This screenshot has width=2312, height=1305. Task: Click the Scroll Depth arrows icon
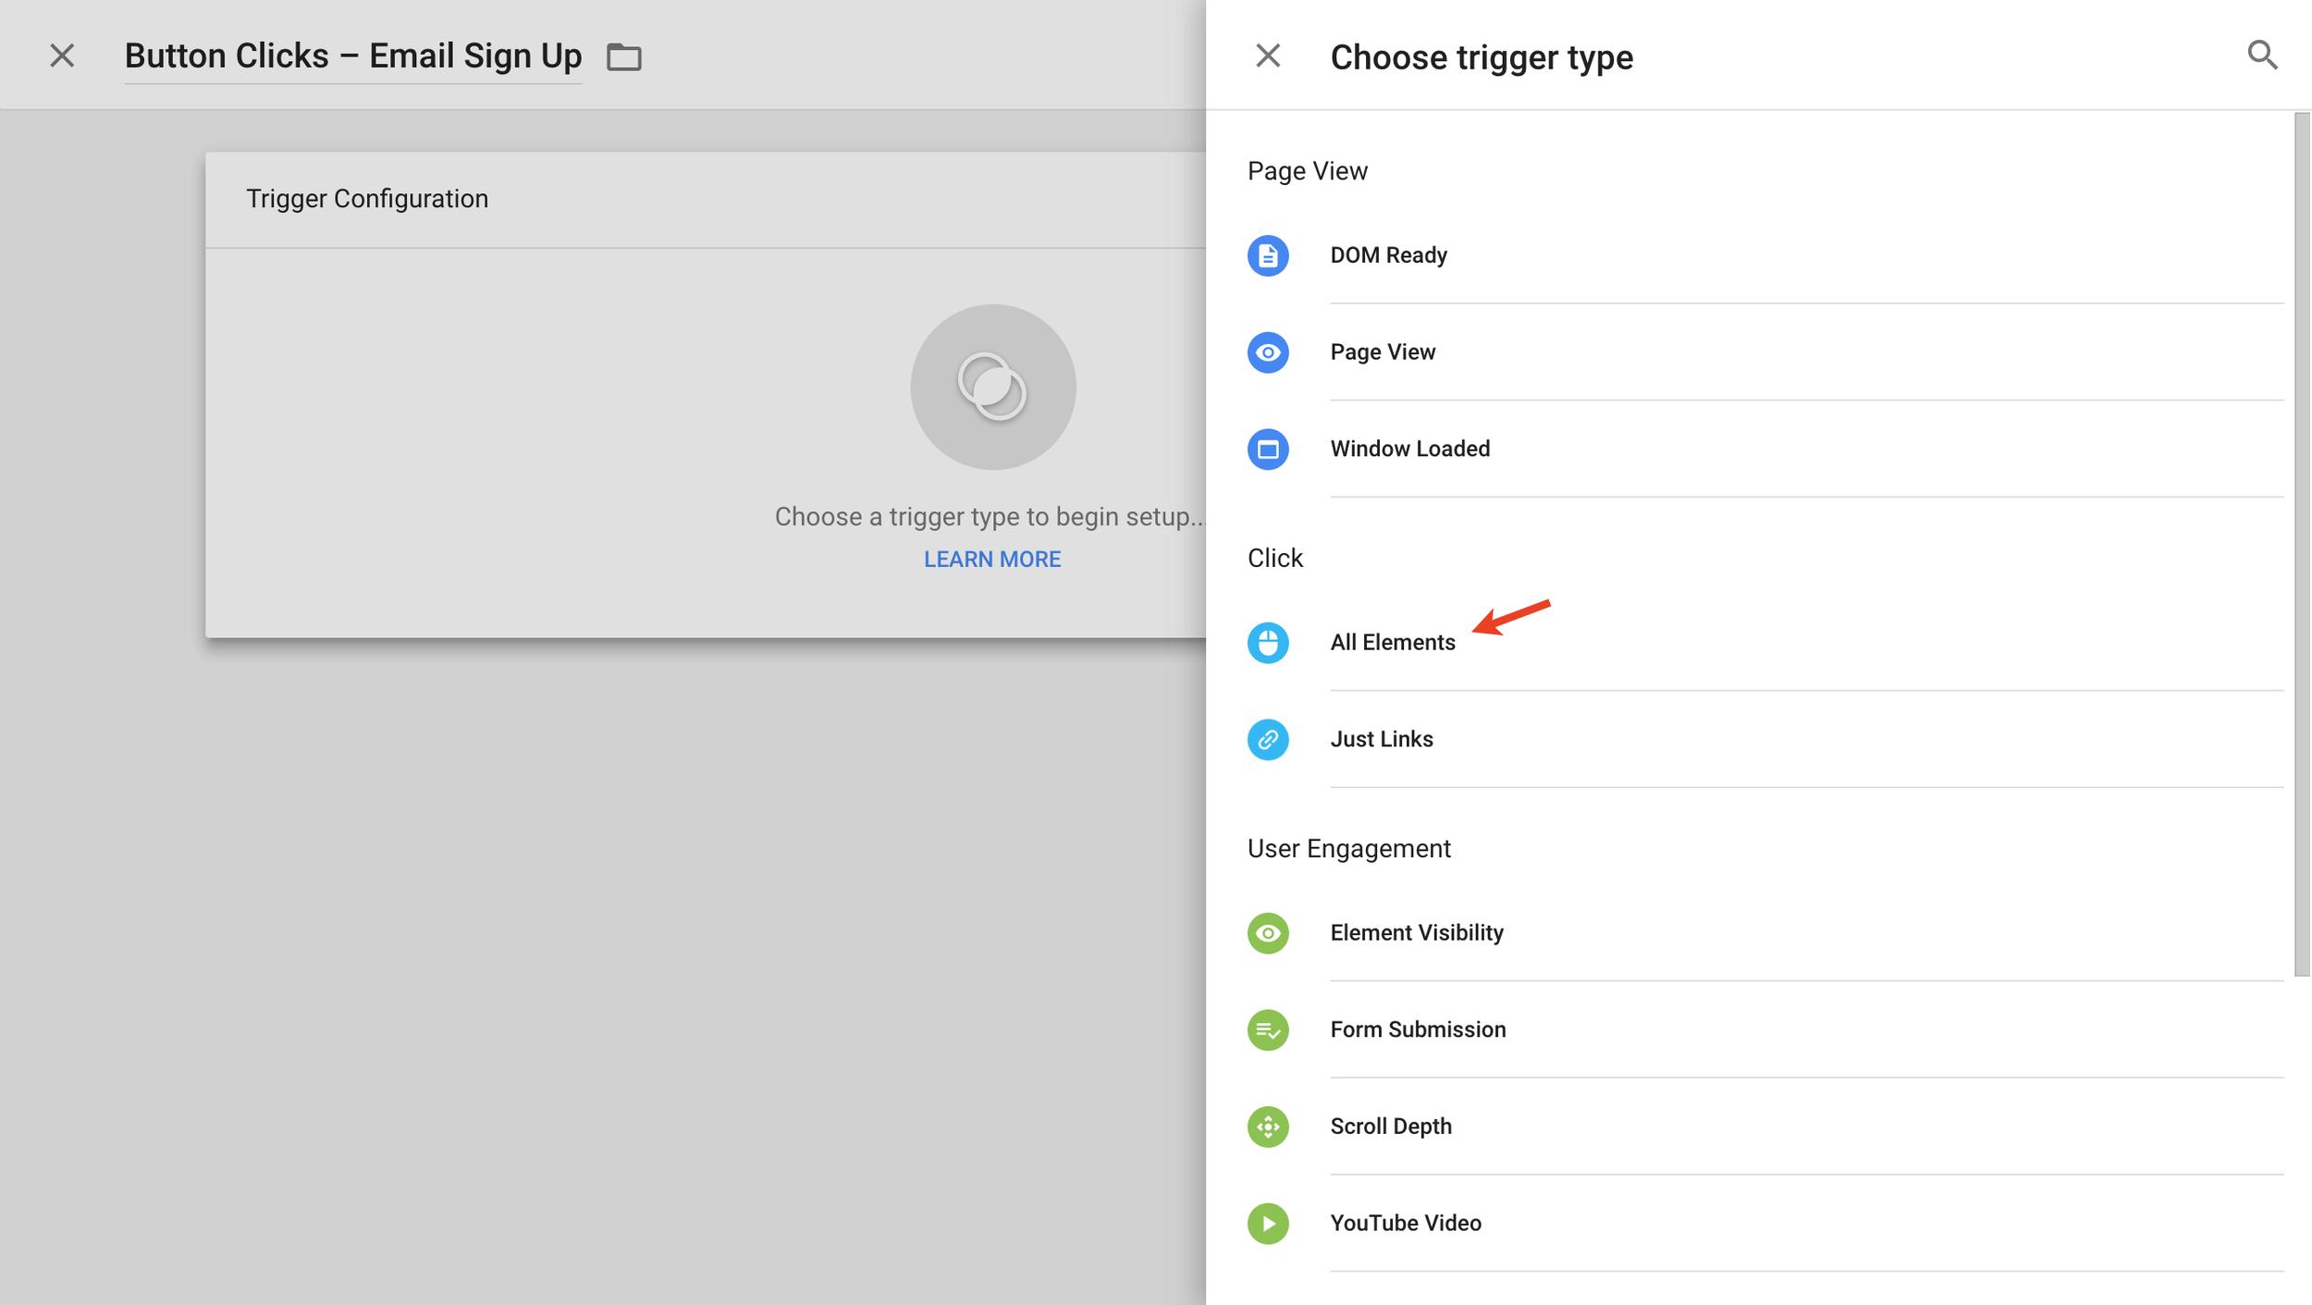[x=1268, y=1126]
